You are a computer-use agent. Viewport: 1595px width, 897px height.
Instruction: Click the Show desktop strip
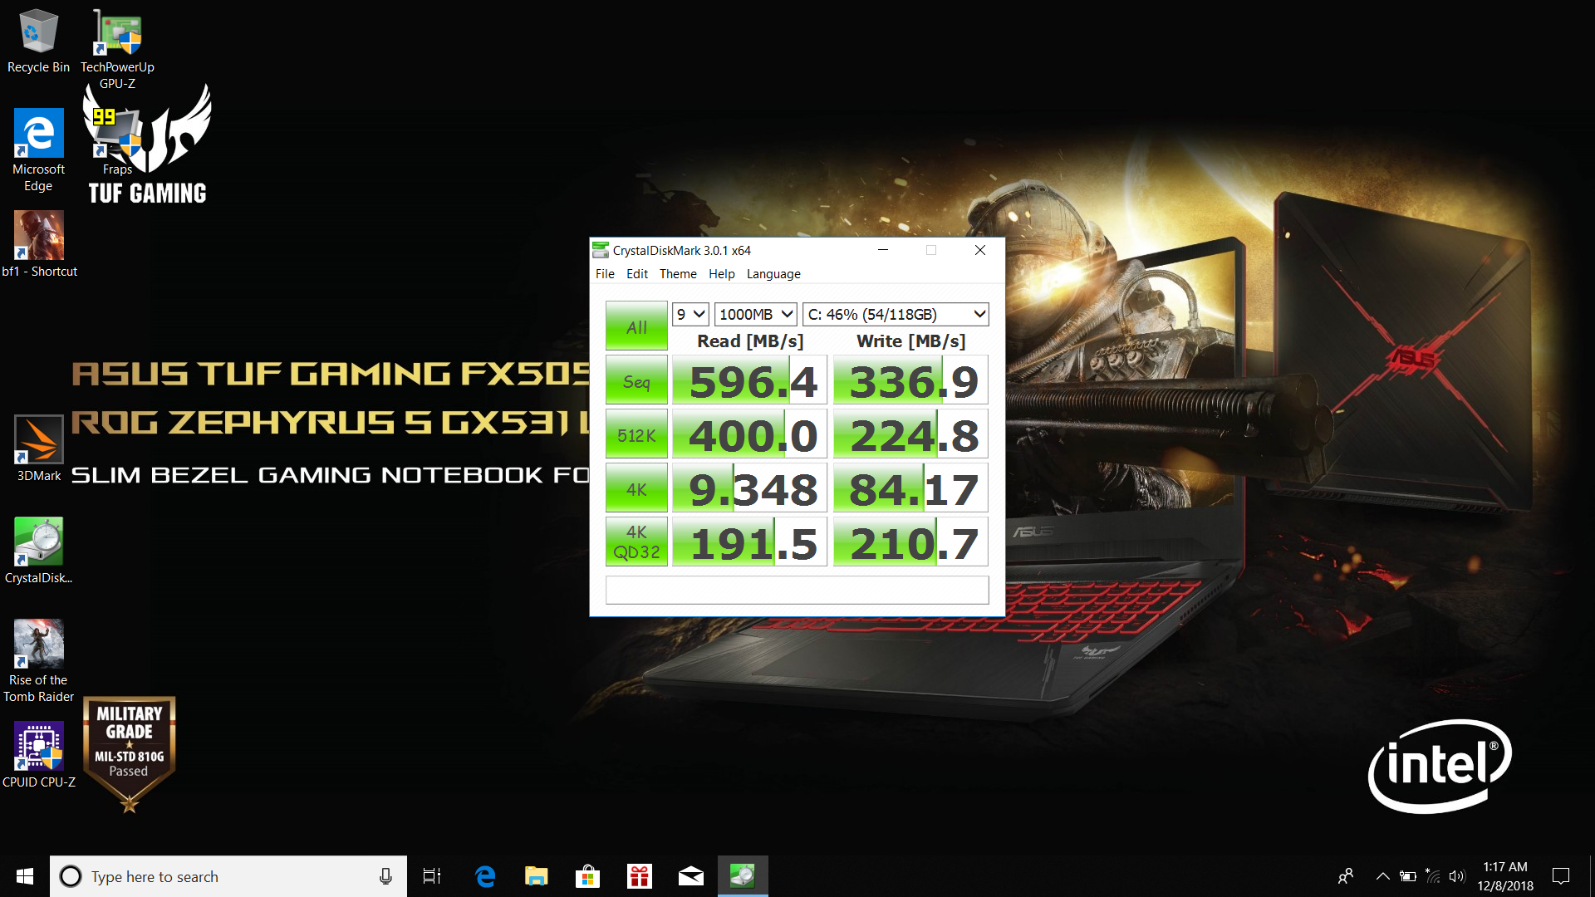[x=1591, y=876]
